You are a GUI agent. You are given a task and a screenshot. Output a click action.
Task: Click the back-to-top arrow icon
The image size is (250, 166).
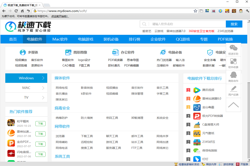[x=233, y=105]
